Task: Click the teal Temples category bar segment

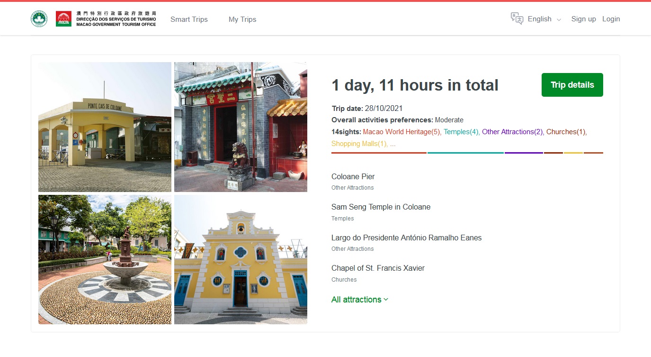Action: coord(465,153)
